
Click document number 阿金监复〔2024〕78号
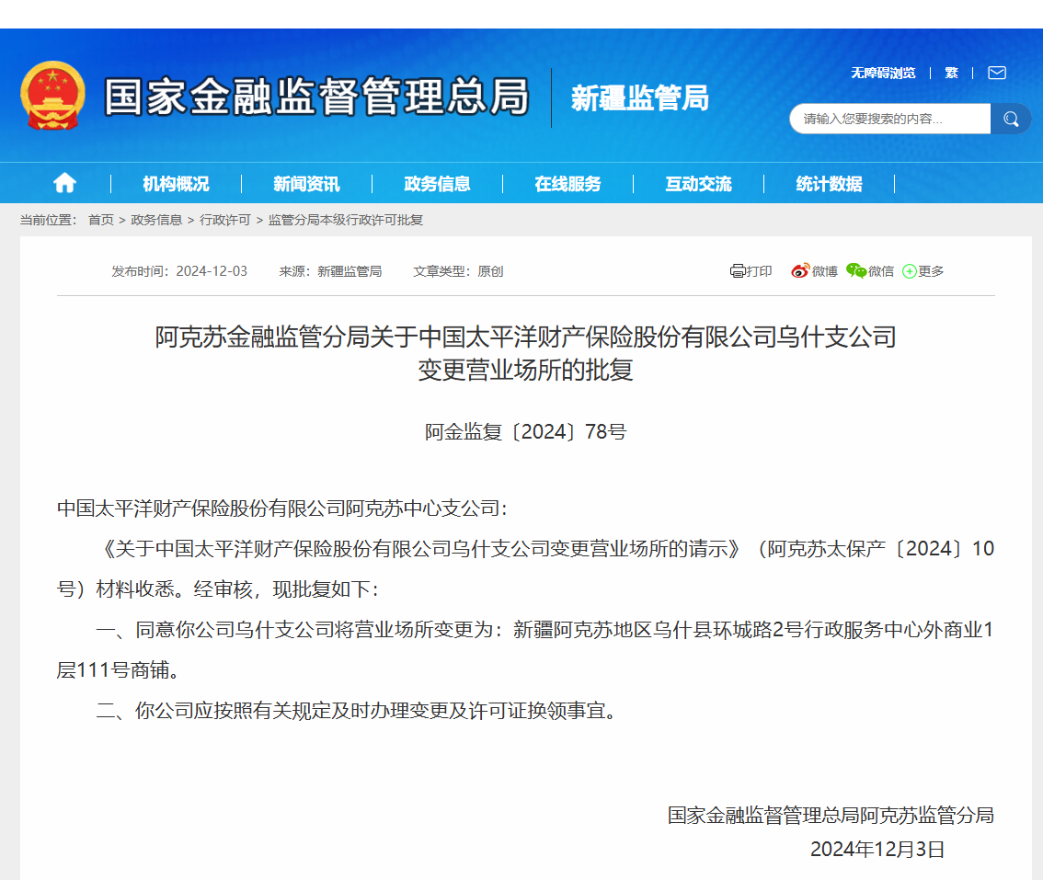coord(525,431)
